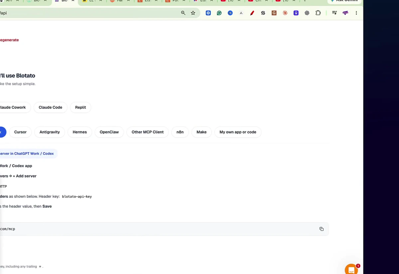Click the zoom magnifier icon in address bar

point(183,13)
